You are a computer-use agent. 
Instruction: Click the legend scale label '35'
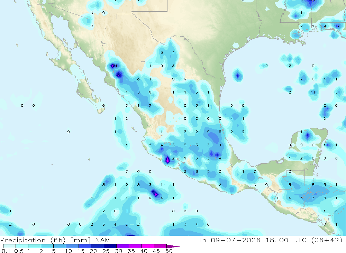[131, 251]
